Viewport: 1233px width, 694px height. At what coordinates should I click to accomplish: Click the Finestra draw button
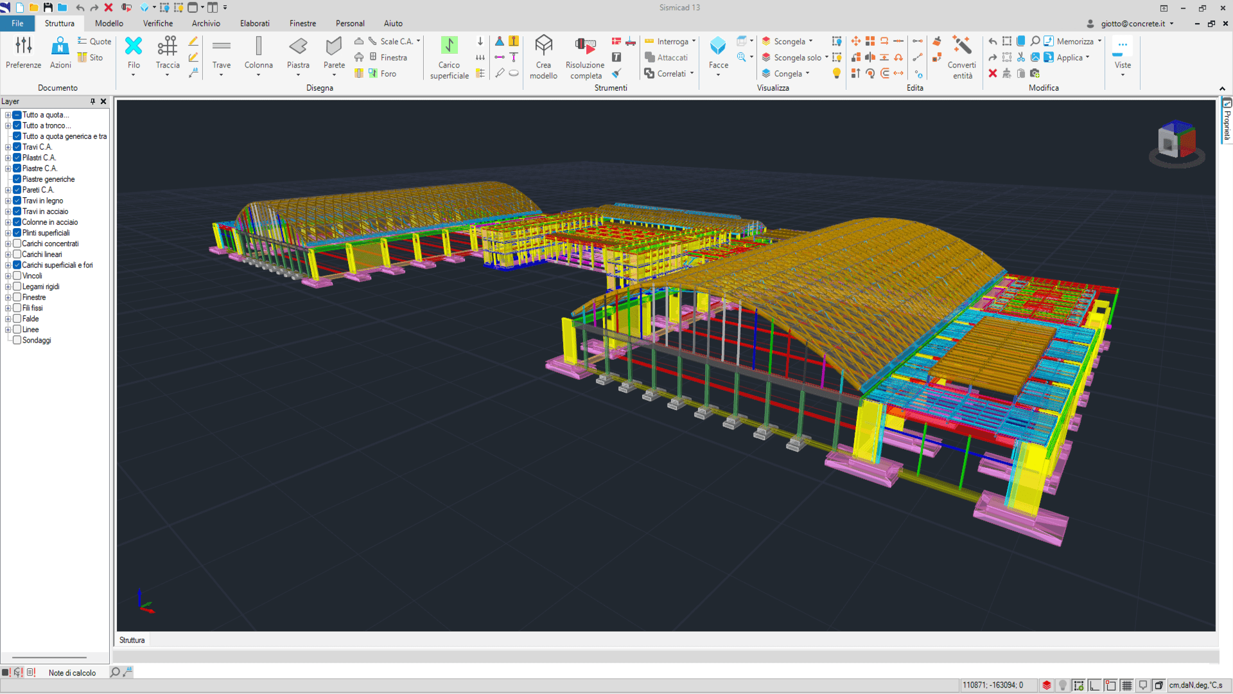tap(388, 57)
